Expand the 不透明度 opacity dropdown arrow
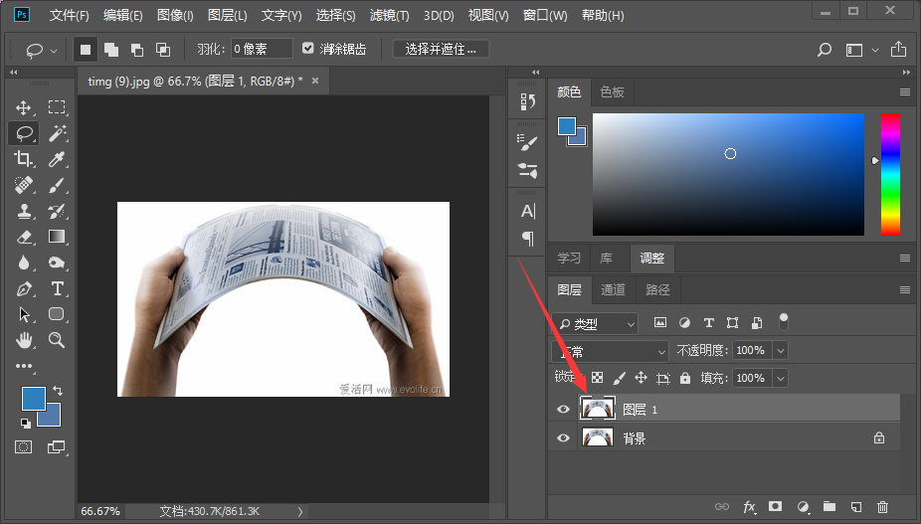The image size is (921, 524). click(780, 350)
